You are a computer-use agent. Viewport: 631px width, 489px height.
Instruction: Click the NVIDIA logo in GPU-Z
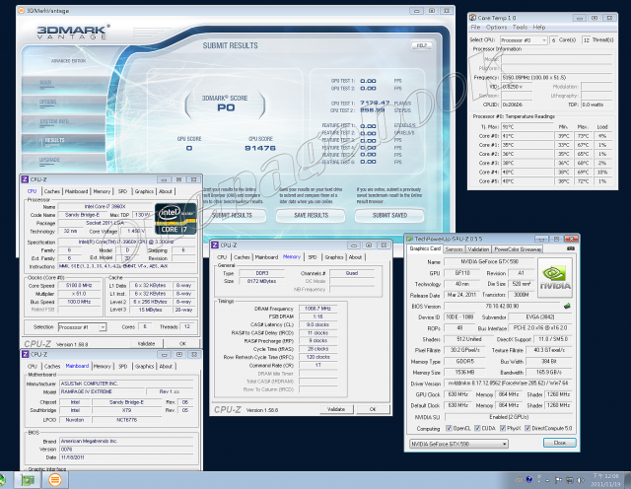555,278
